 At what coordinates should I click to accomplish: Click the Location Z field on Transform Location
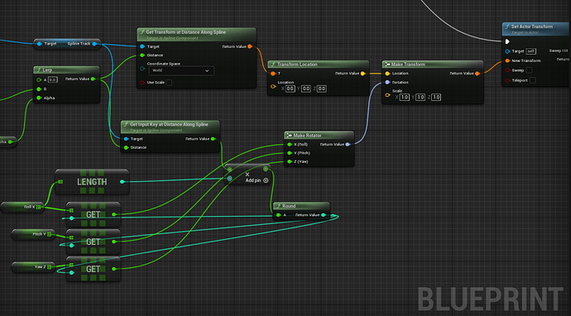click(321, 89)
